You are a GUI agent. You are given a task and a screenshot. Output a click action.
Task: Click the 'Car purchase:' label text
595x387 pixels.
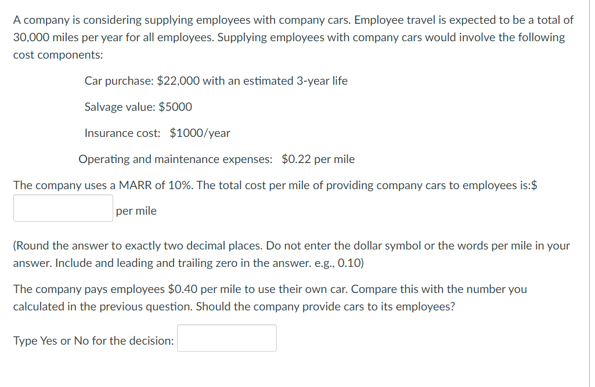click(x=119, y=81)
